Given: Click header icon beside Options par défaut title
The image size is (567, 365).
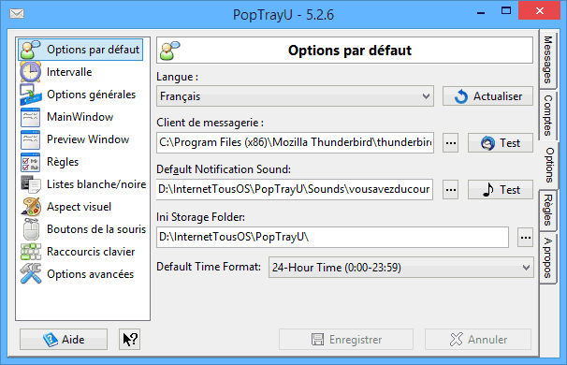Looking at the screenshot, I should tap(170, 51).
